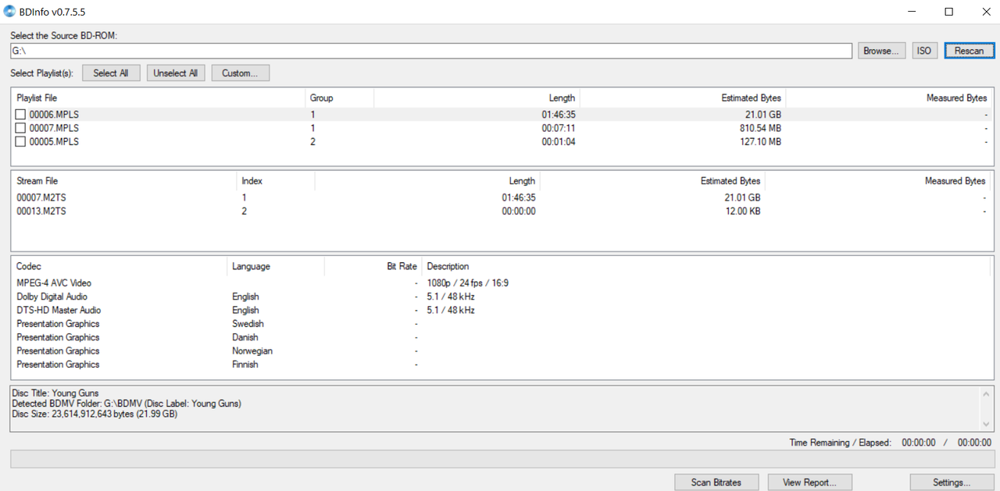1000x491 pixels.
Task: Click the Index column header
Action: tap(275, 181)
